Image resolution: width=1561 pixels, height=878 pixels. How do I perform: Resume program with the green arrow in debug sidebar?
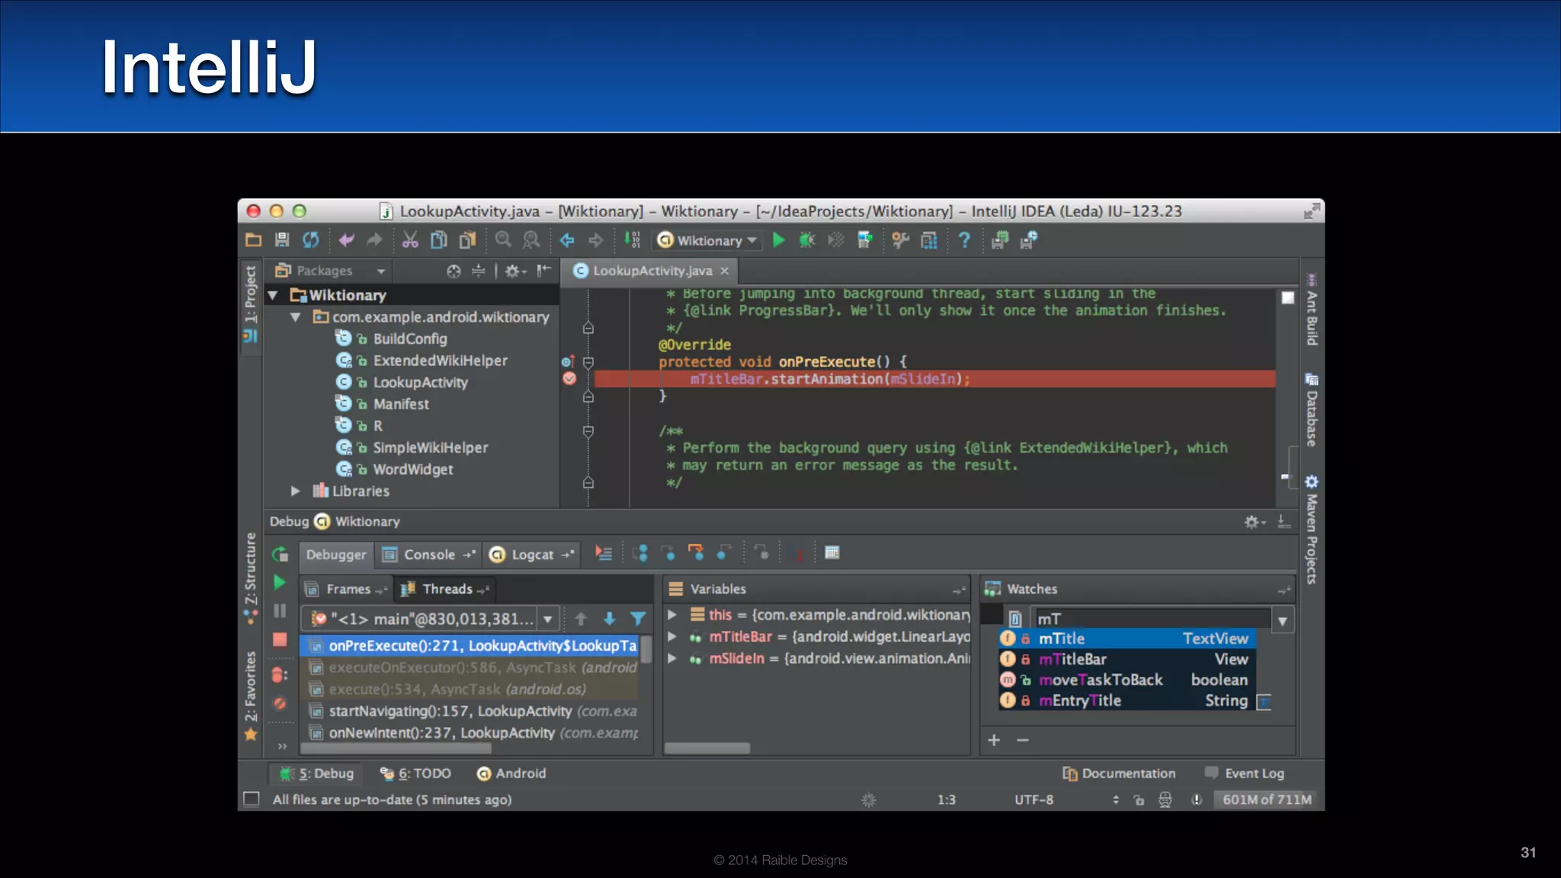(x=280, y=583)
